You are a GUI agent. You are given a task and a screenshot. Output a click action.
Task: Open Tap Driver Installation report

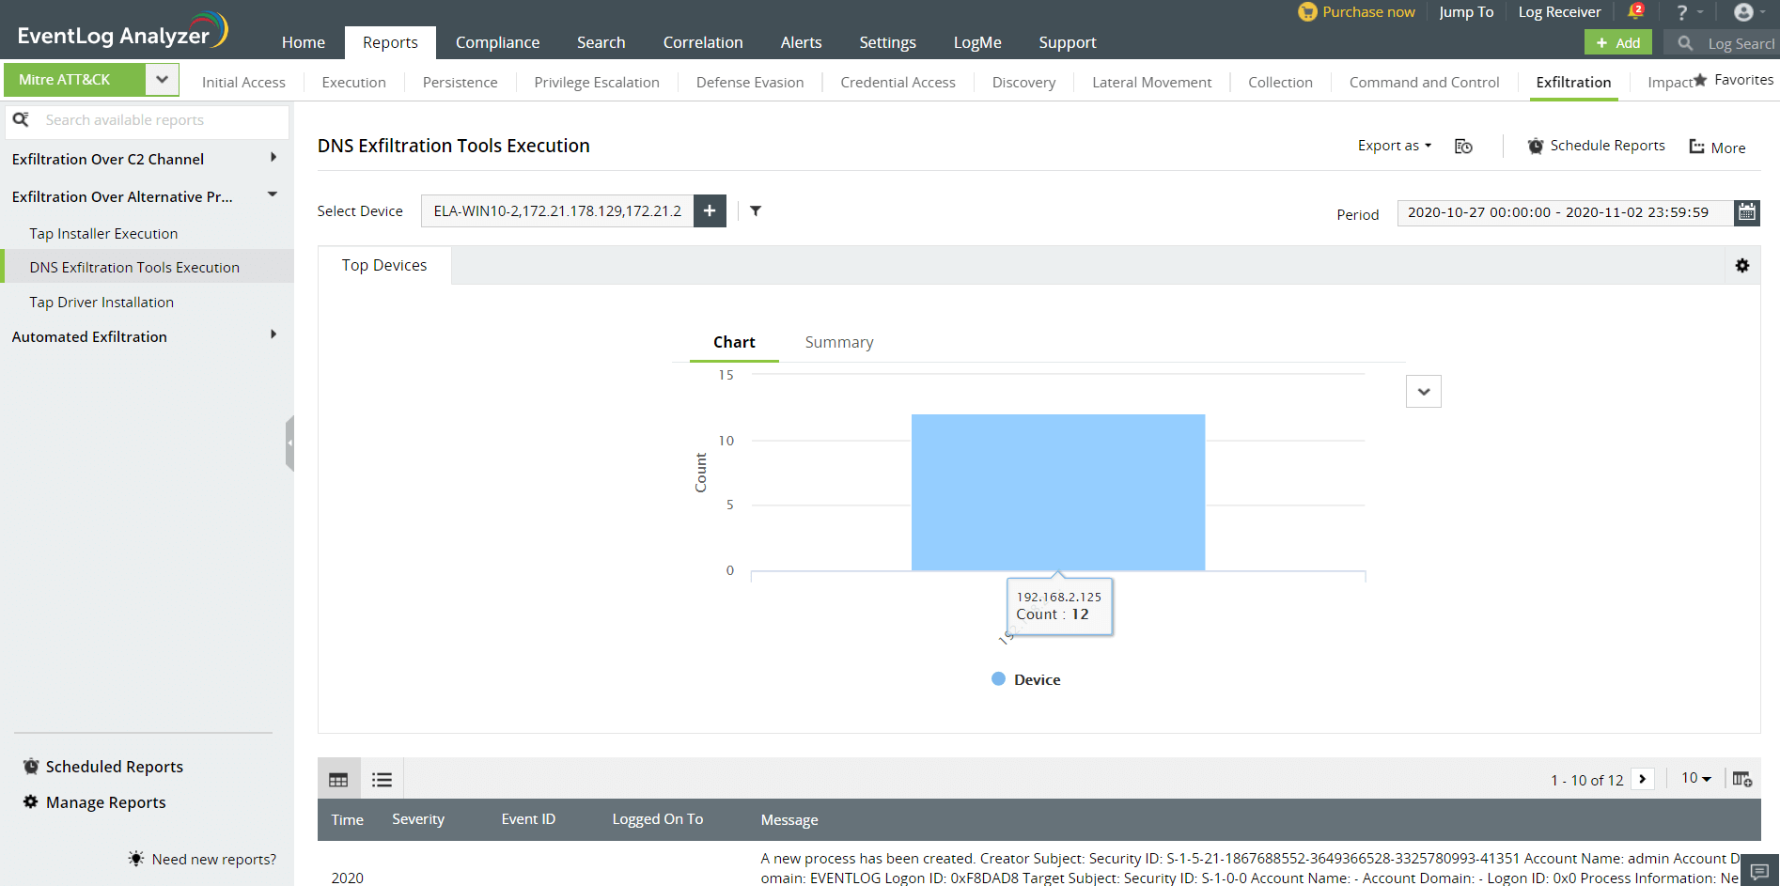(101, 302)
